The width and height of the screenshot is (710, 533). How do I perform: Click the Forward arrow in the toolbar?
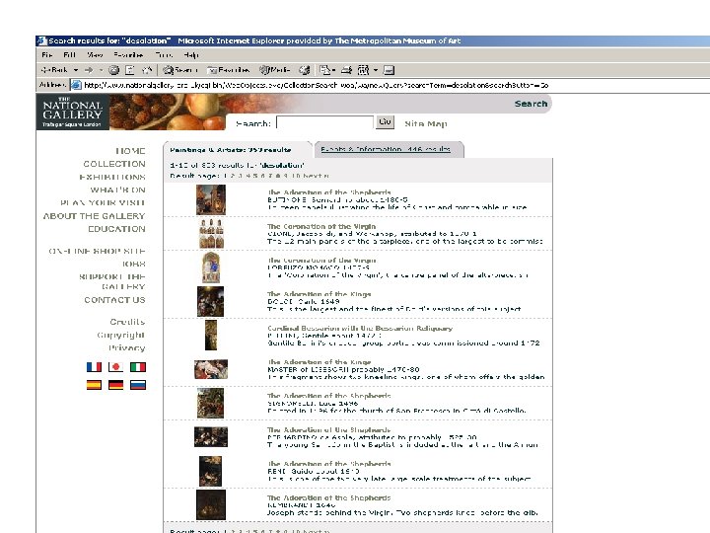pyautogui.click(x=89, y=70)
